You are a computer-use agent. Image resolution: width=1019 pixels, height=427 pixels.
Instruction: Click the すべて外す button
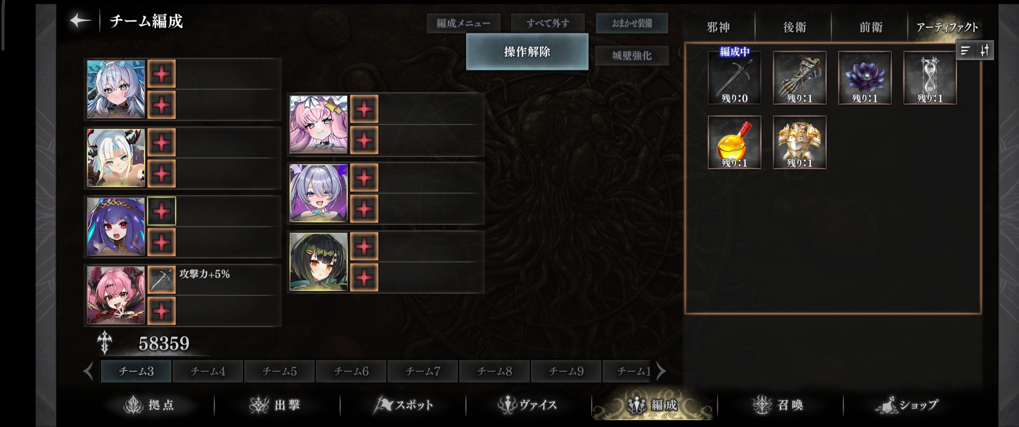coord(548,23)
